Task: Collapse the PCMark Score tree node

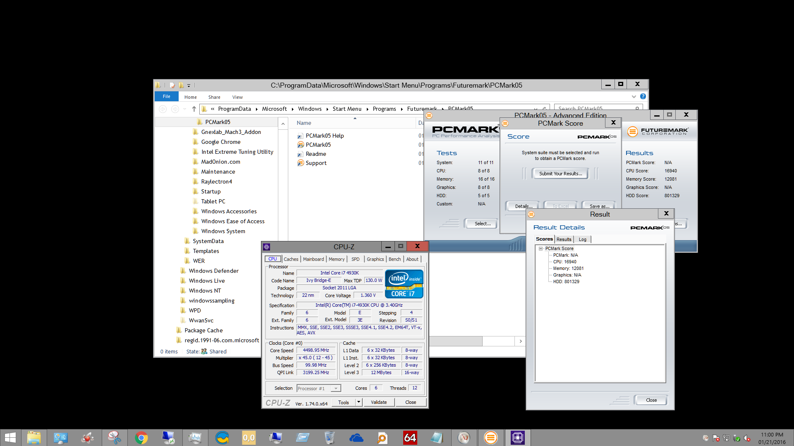Action: coord(540,248)
